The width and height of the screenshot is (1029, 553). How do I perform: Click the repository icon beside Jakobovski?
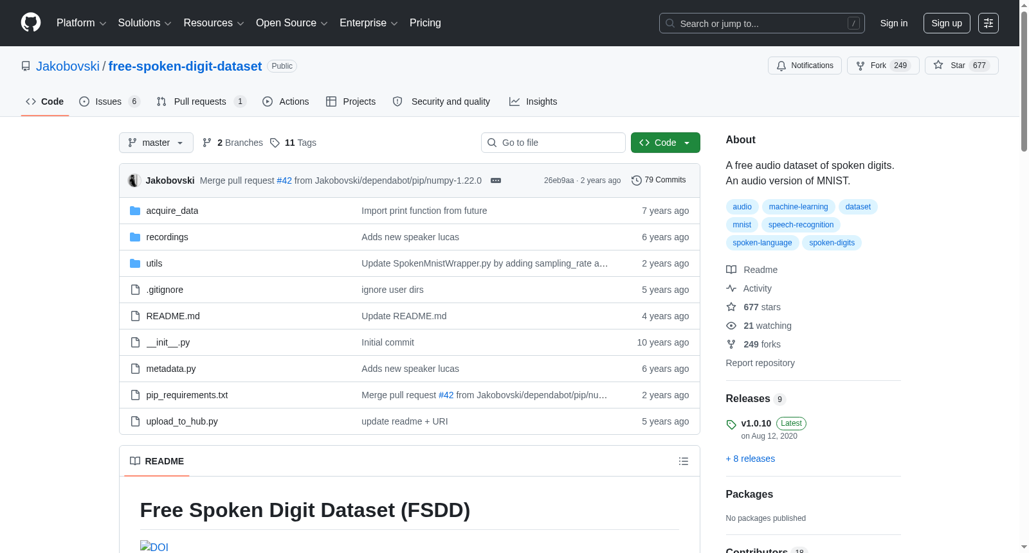tap(26, 66)
